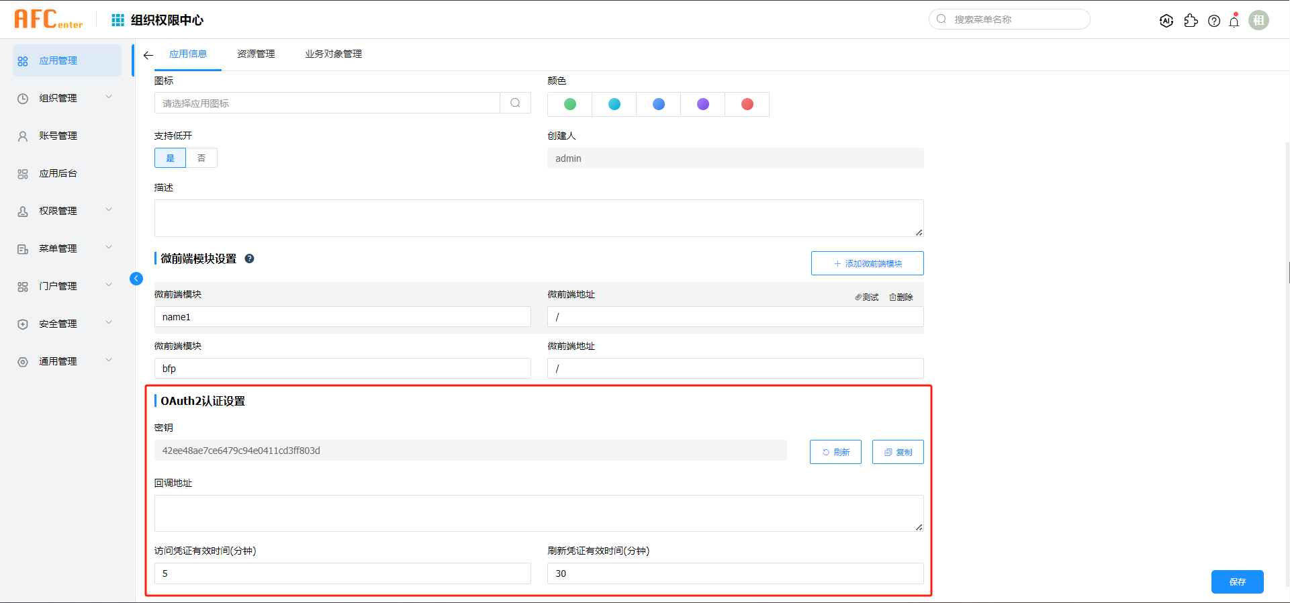Viewport: 1290px width, 603px height.
Task: Switch to the 资源管理 tab
Action: pos(256,54)
